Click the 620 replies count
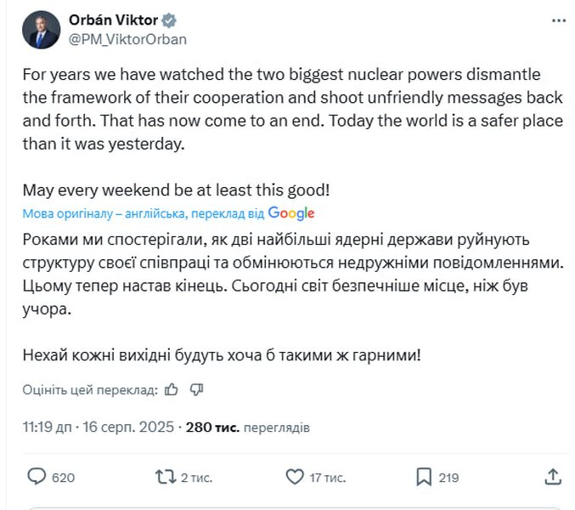 63,478
